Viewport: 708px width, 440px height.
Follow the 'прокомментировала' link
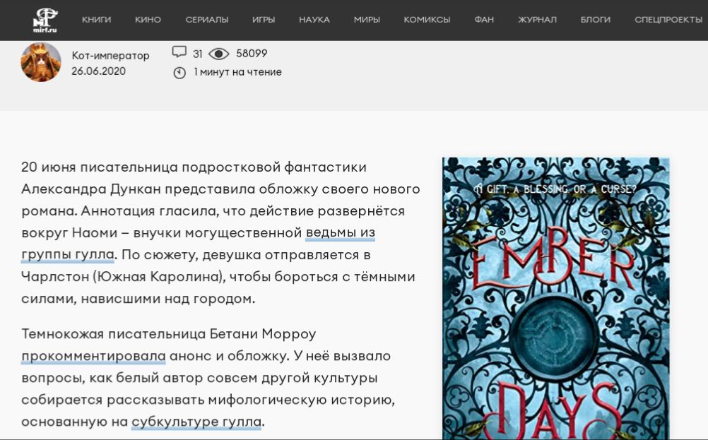(x=93, y=356)
